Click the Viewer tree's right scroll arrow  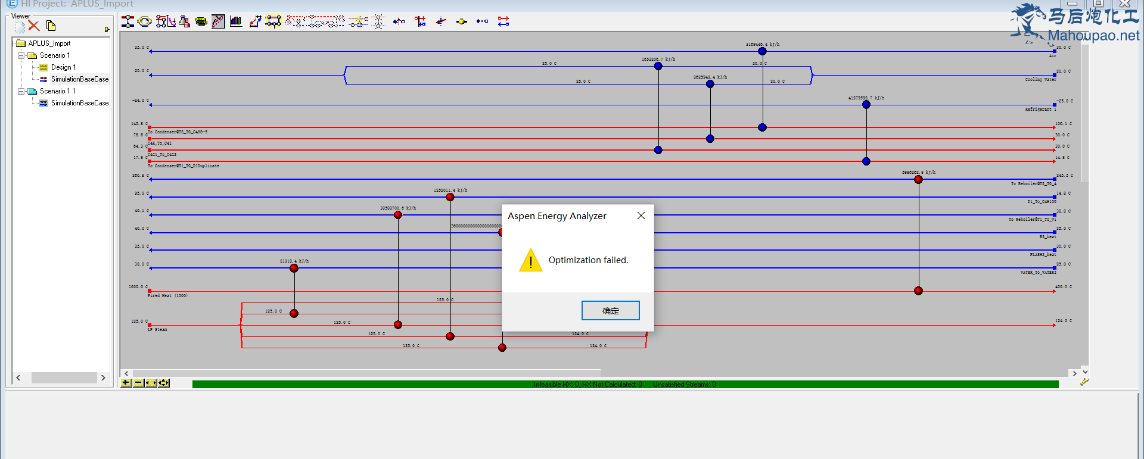coord(103,377)
